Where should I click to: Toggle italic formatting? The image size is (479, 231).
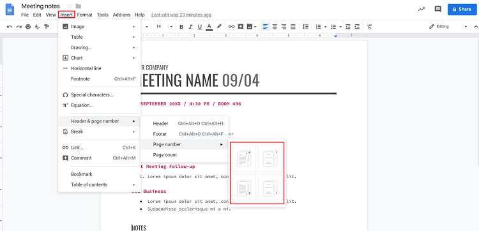(190, 27)
